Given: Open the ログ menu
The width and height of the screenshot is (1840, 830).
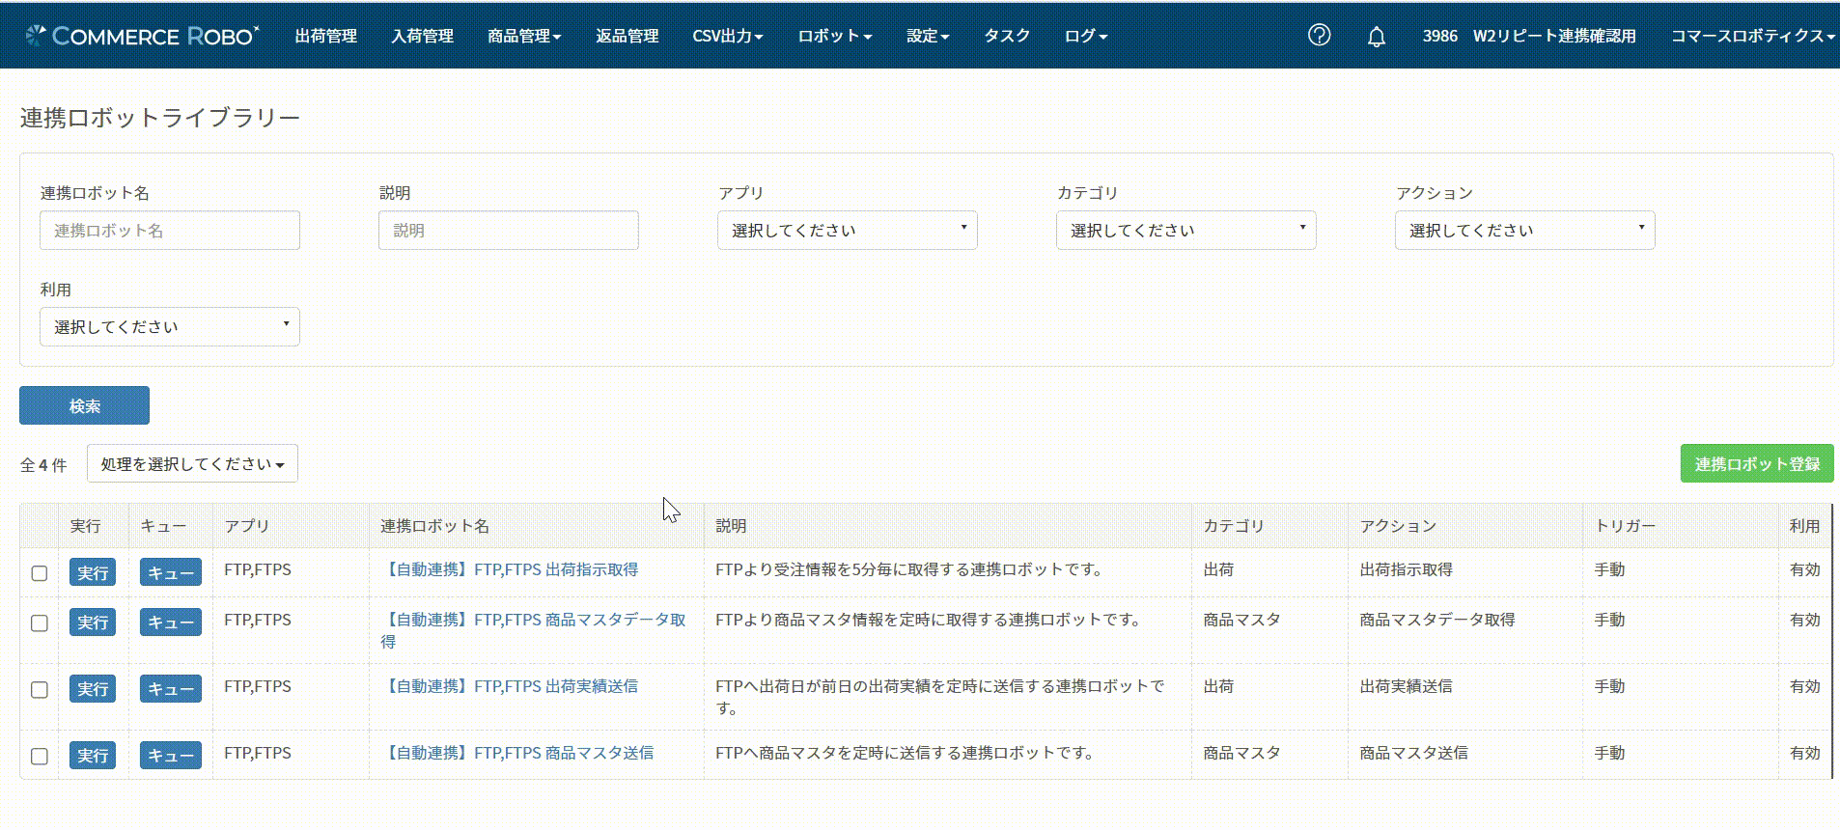Looking at the screenshot, I should pyautogui.click(x=1086, y=36).
